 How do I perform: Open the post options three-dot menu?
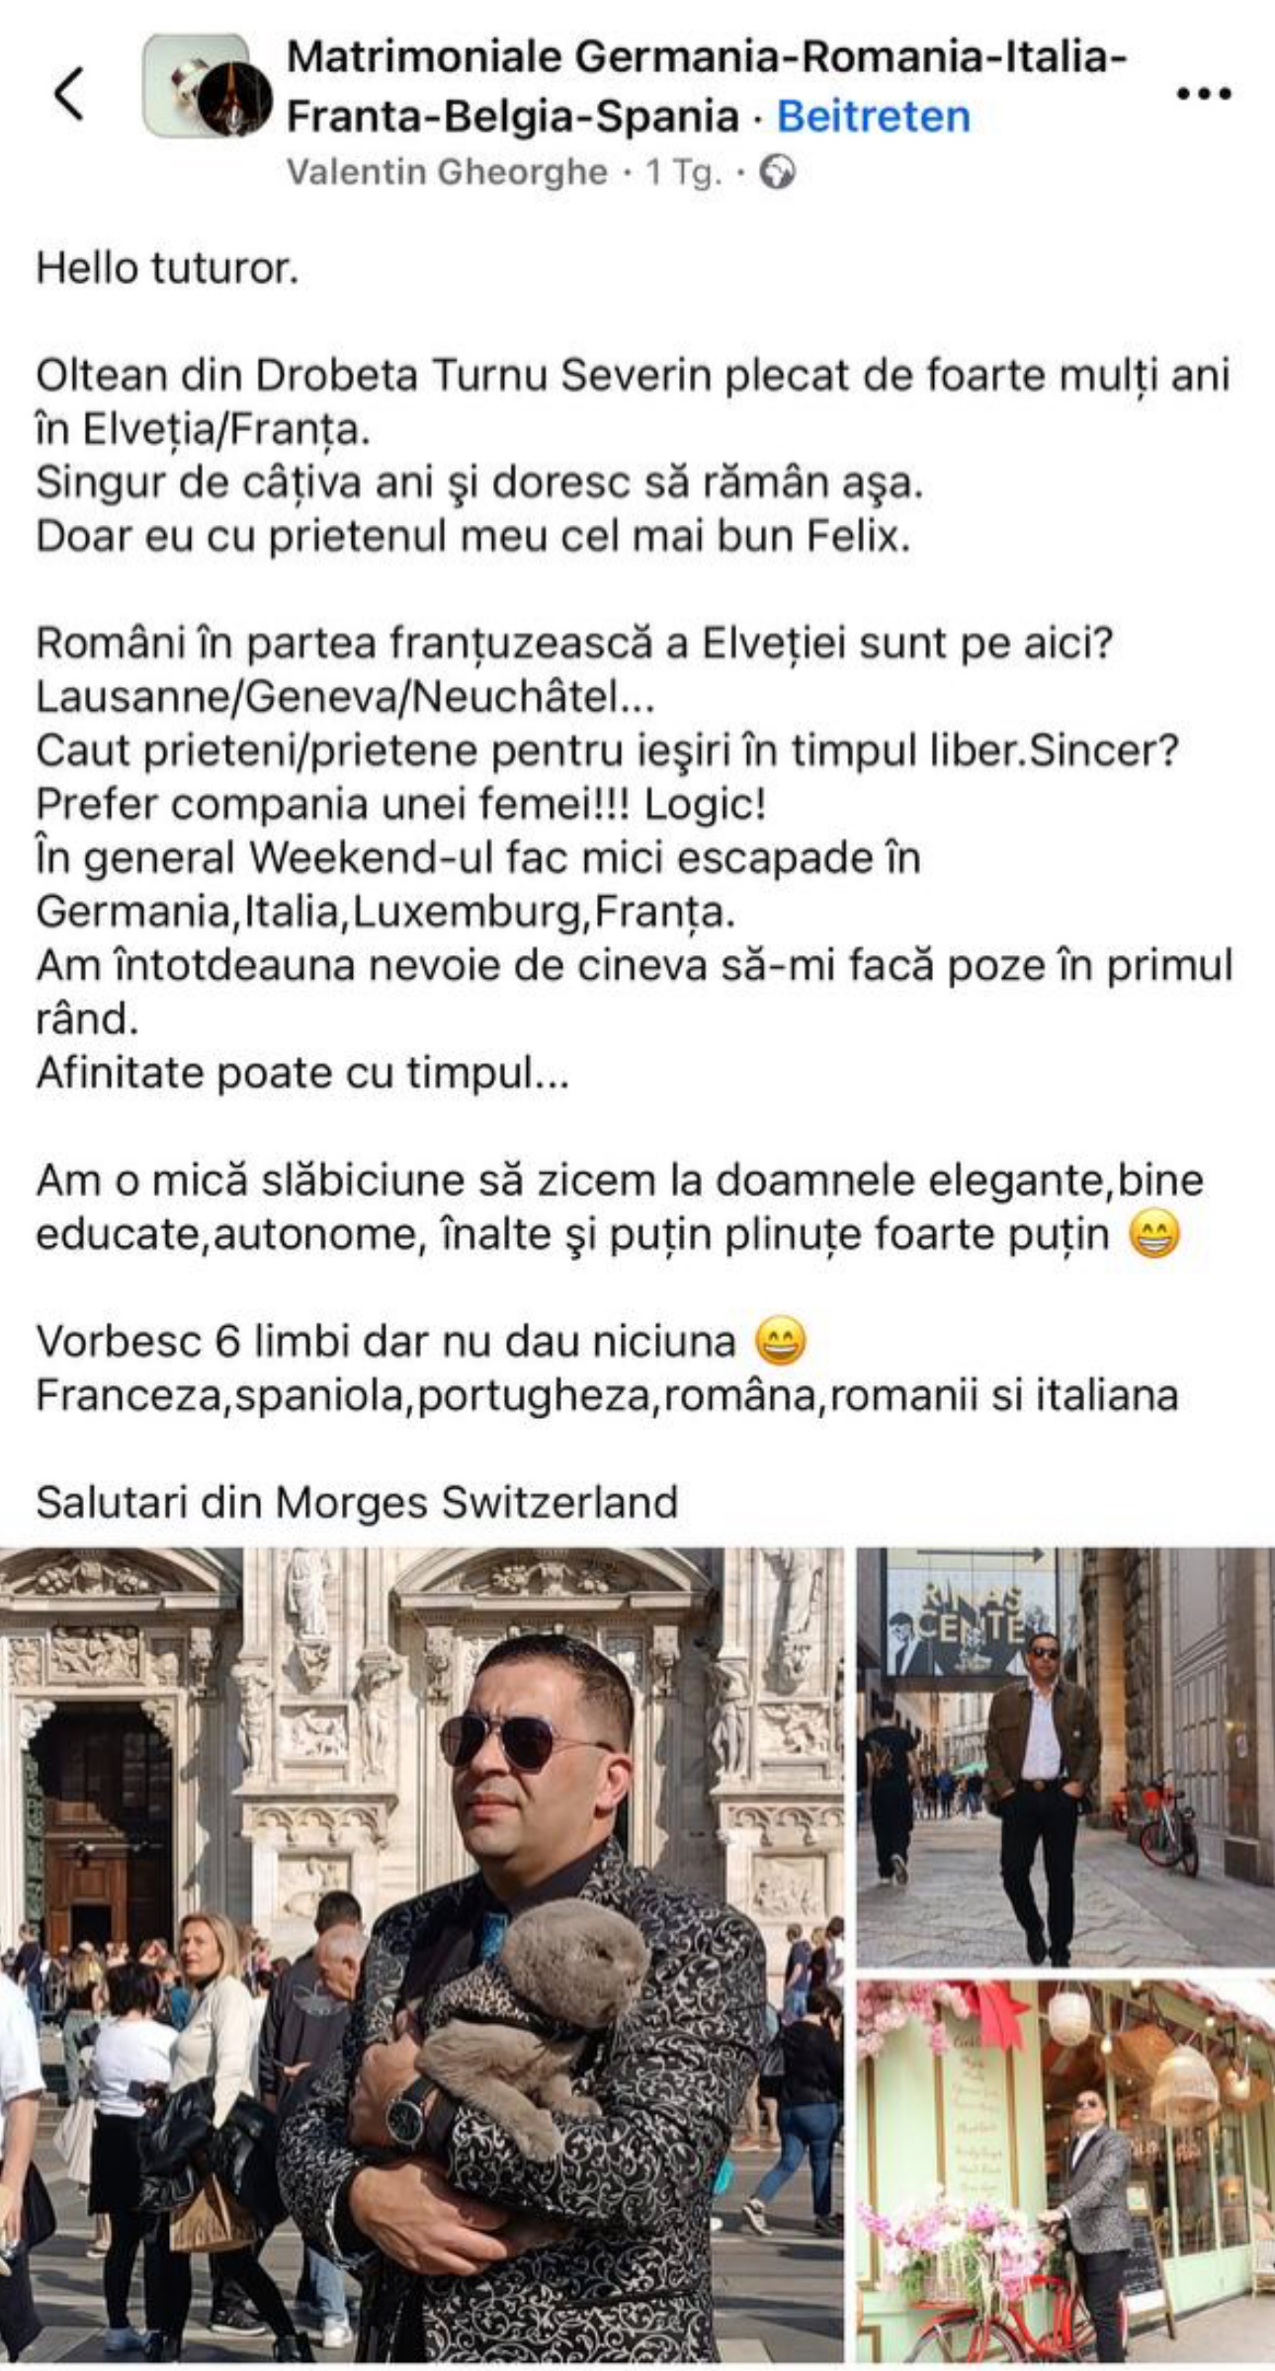1203,94
